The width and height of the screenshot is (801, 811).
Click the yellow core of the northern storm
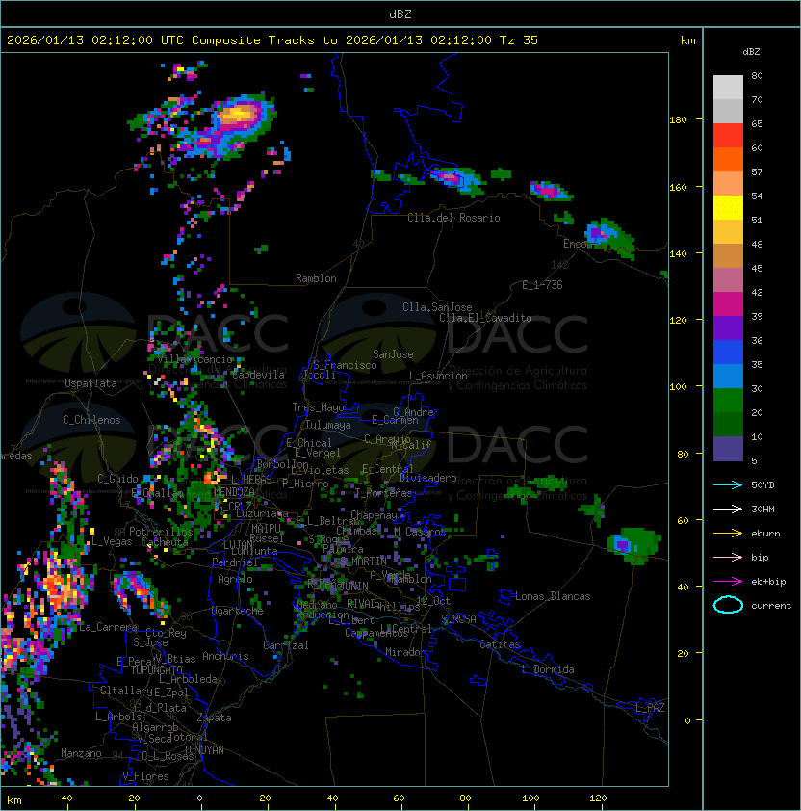(x=237, y=118)
